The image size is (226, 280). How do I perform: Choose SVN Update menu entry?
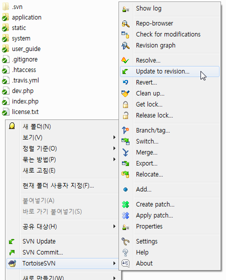[x=62, y=241]
